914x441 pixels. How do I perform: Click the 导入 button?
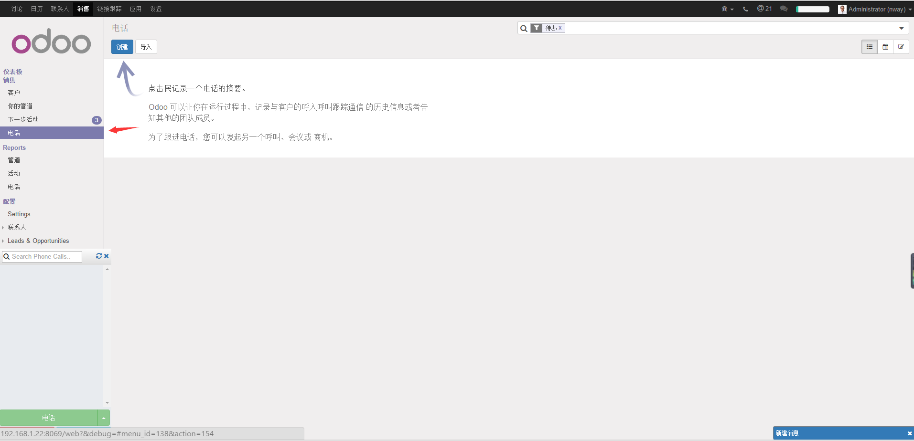146,47
